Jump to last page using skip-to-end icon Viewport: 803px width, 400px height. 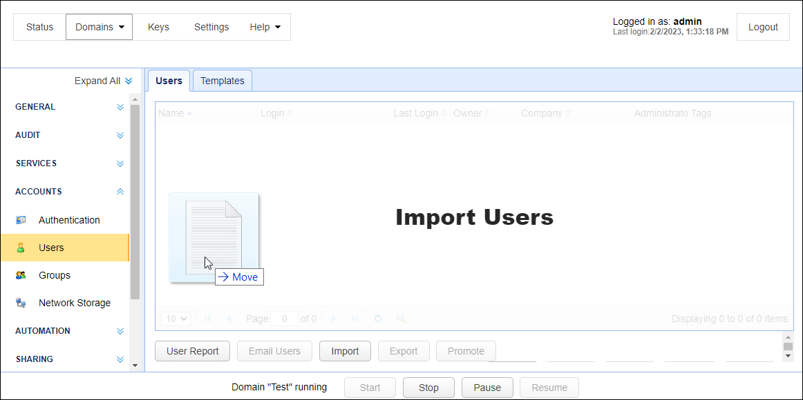coord(355,319)
